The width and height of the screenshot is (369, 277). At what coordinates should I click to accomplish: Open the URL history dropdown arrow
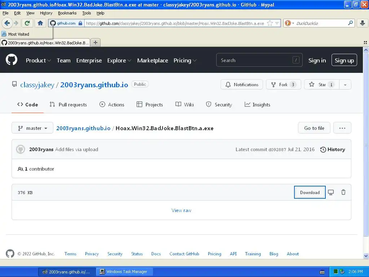pyautogui.click(x=277, y=23)
